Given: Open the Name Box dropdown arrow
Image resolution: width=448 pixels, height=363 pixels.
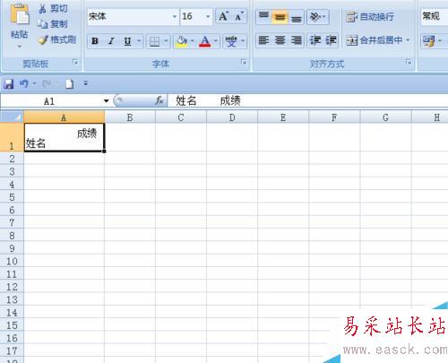Looking at the screenshot, I should [107, 101].
